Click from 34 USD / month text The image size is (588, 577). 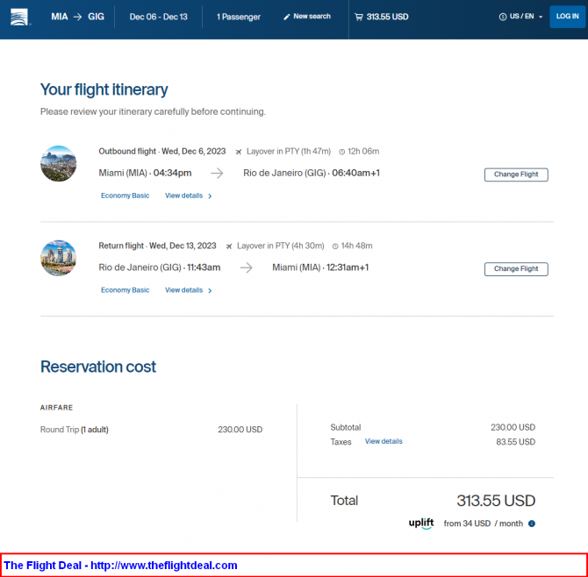coord(483,524)
